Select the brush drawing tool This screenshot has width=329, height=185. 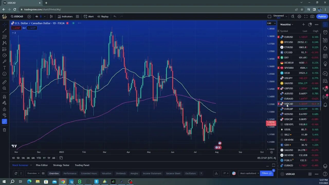[x=4, y=61]
